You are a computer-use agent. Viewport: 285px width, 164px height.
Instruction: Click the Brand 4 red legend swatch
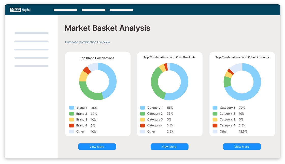click(x=72, y=126)
